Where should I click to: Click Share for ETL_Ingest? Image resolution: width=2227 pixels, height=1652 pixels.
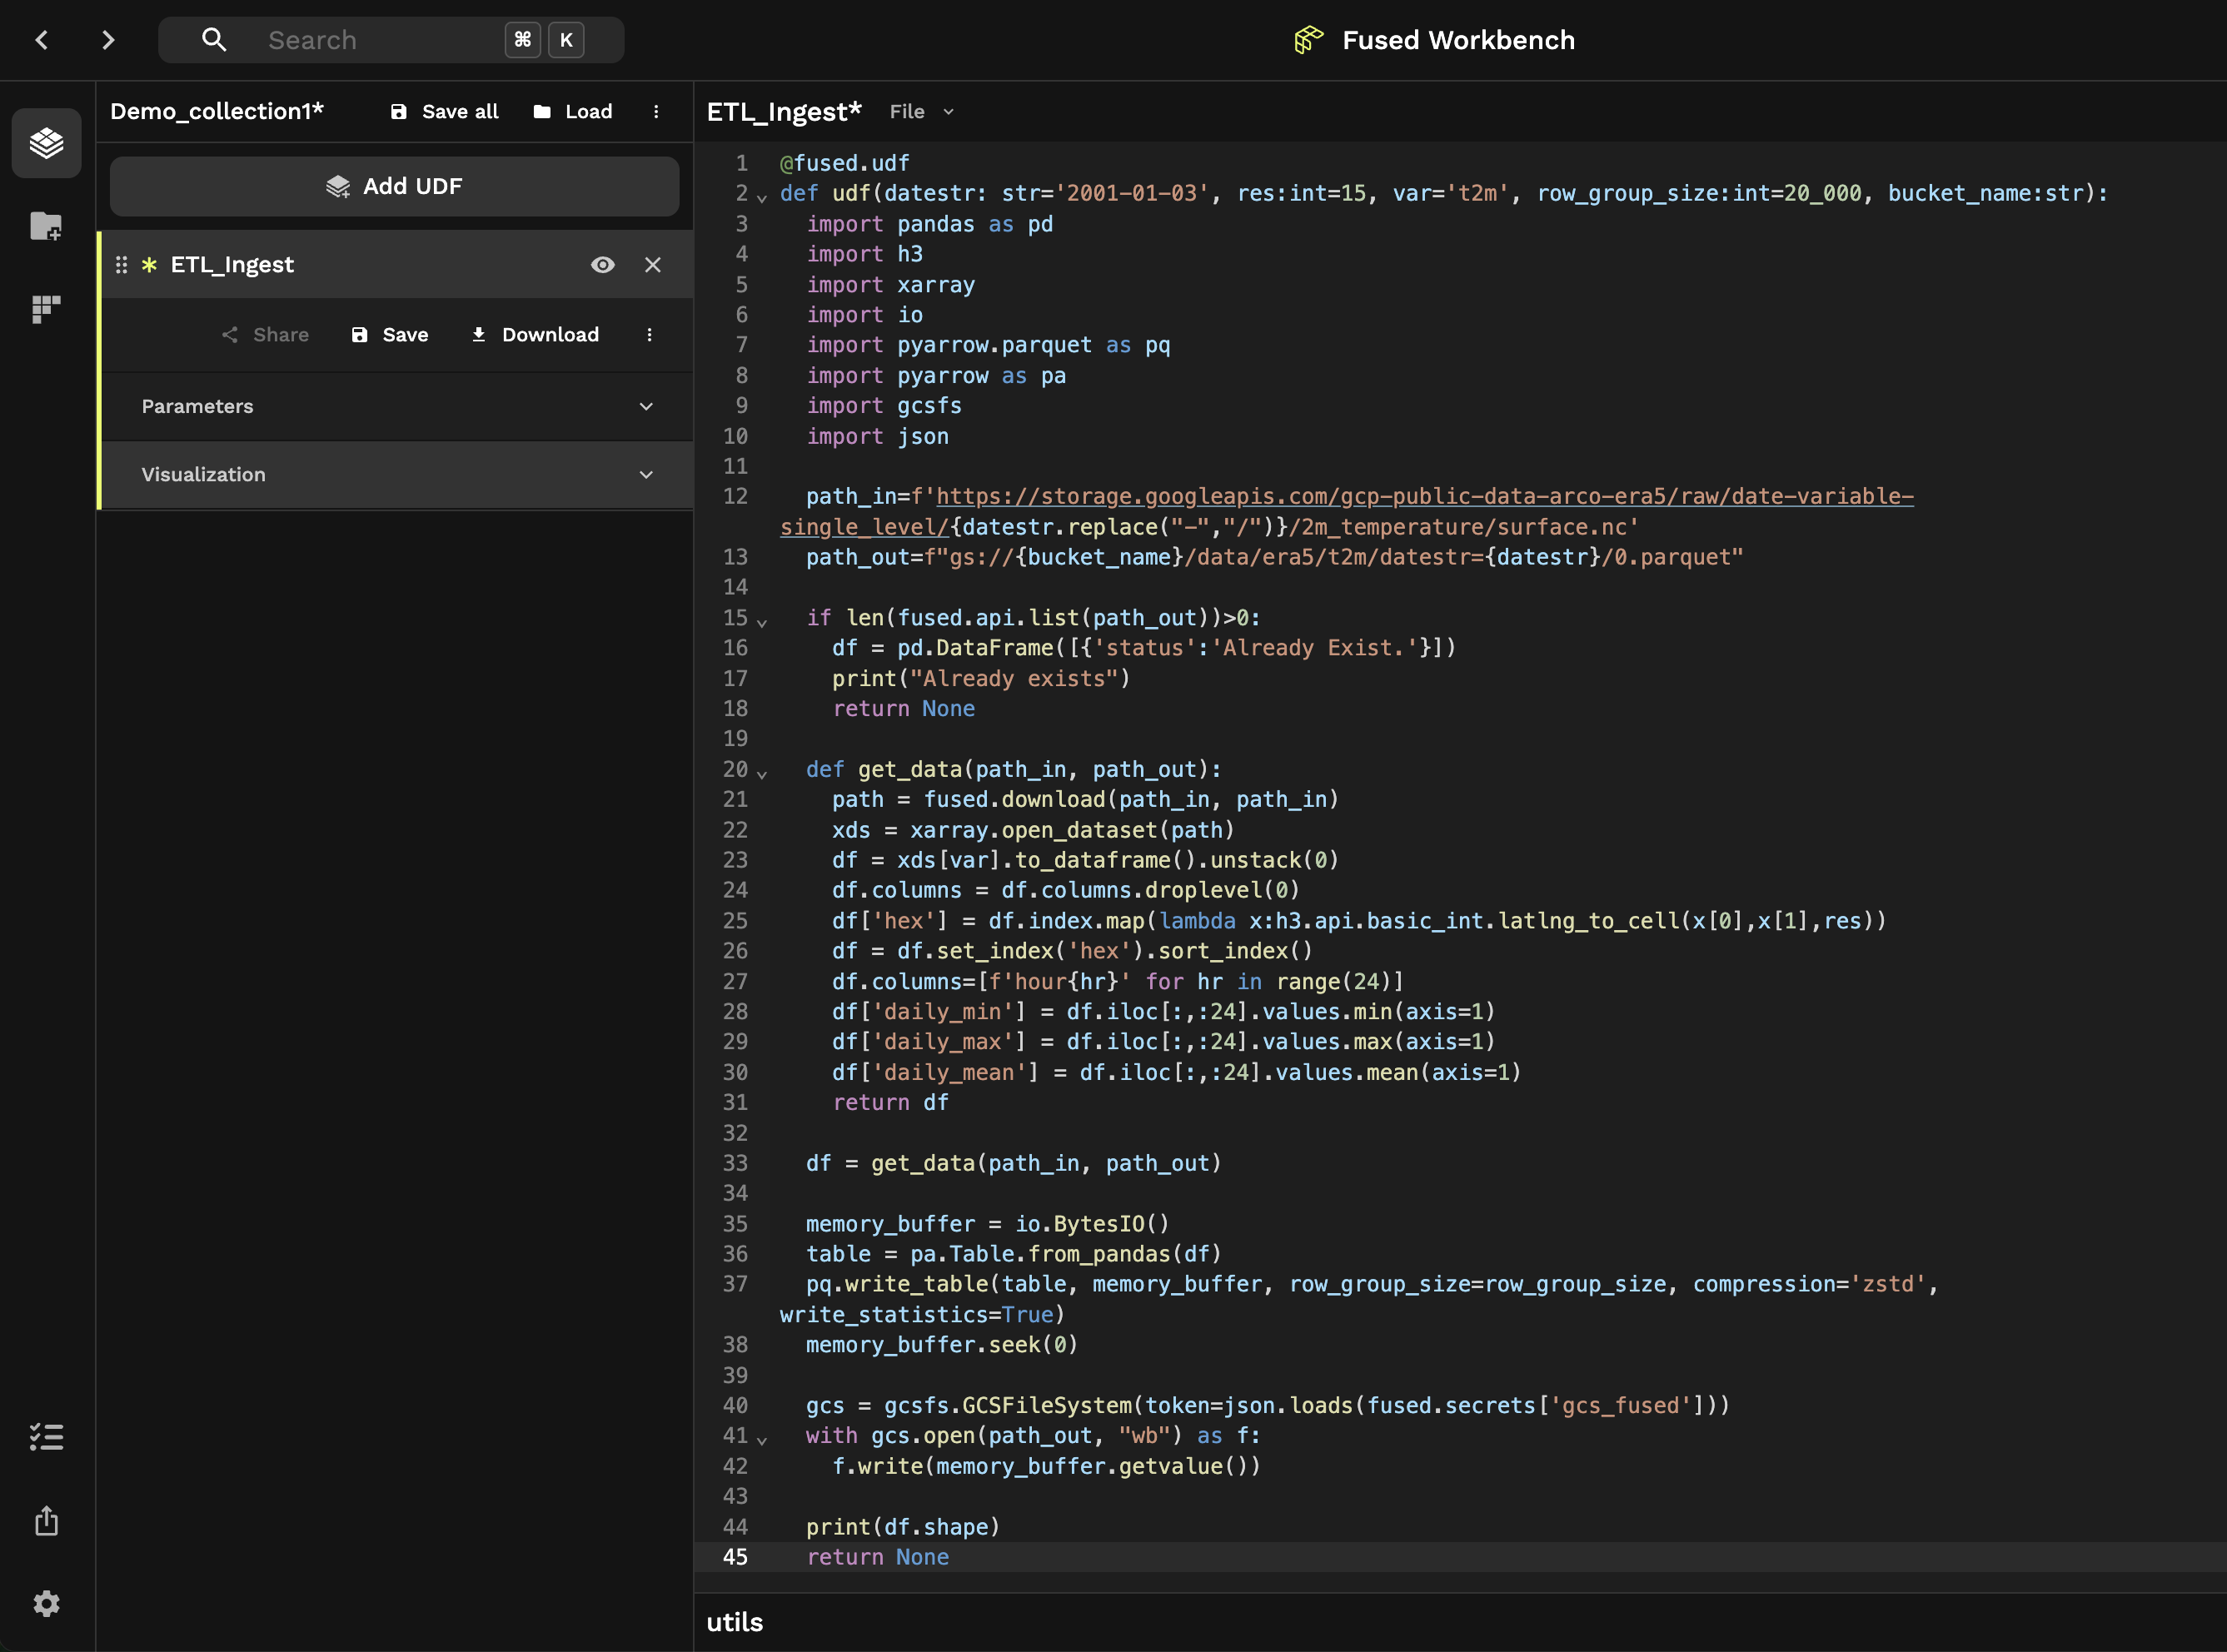click(x=265, y=335)
